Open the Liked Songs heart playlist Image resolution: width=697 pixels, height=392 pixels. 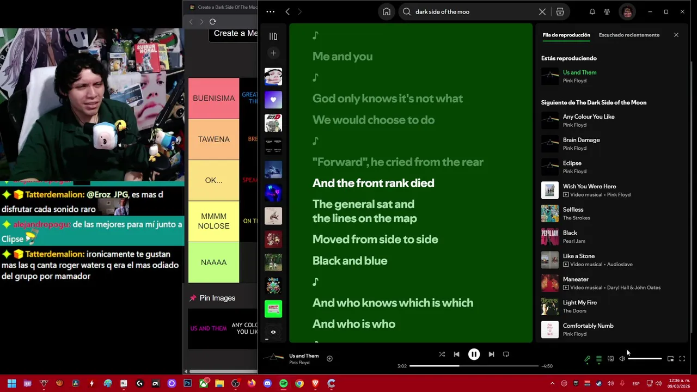coord(273,100)
